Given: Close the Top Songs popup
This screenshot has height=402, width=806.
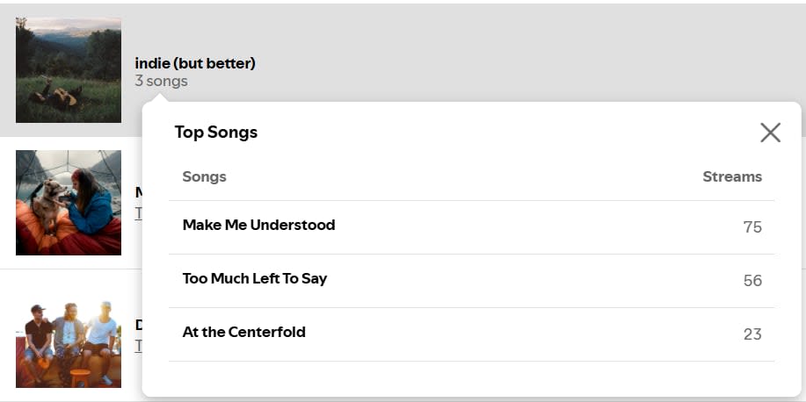Looking at the screenshot, I should click(x=770, y=133).
